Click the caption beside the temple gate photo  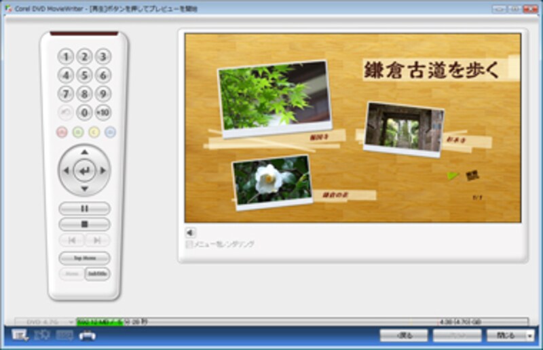coord(456,140)
